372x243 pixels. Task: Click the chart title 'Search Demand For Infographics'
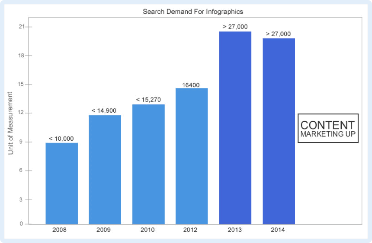(x=193, y=12)
